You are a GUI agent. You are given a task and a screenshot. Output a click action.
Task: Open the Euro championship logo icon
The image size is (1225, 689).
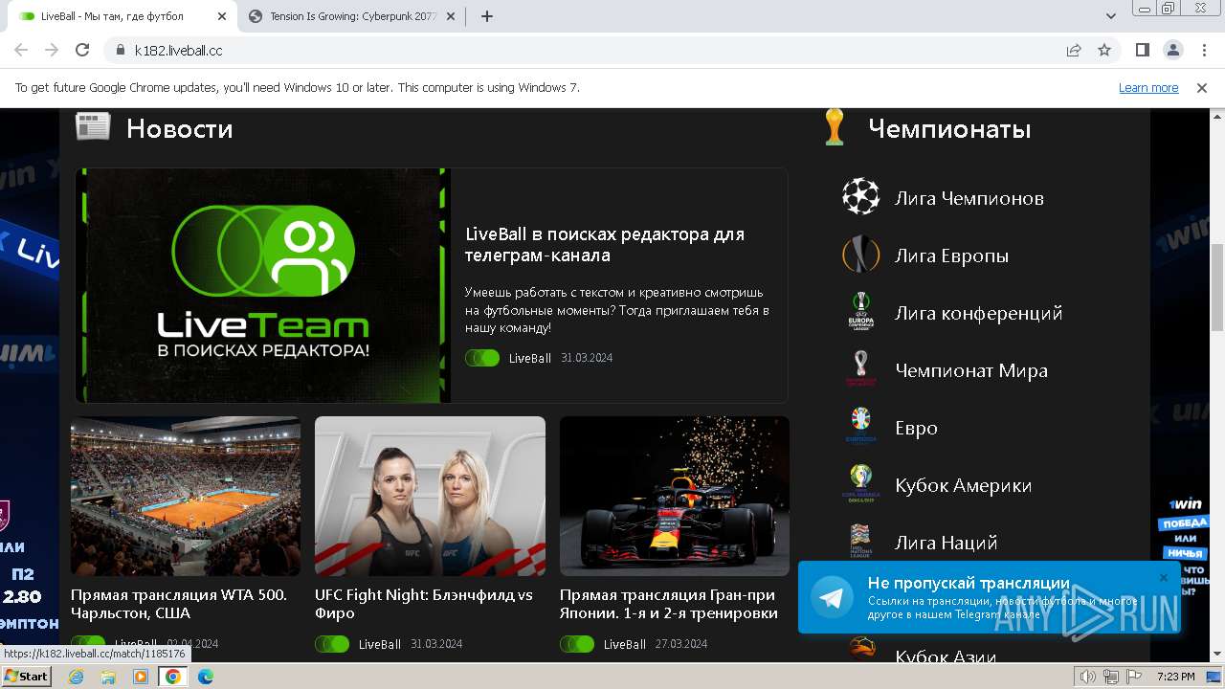[x=860, y=427]
